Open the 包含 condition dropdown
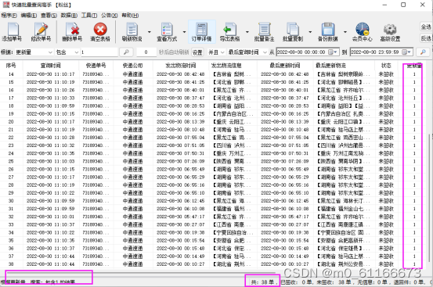433x287 pixels. pos(76,52)
